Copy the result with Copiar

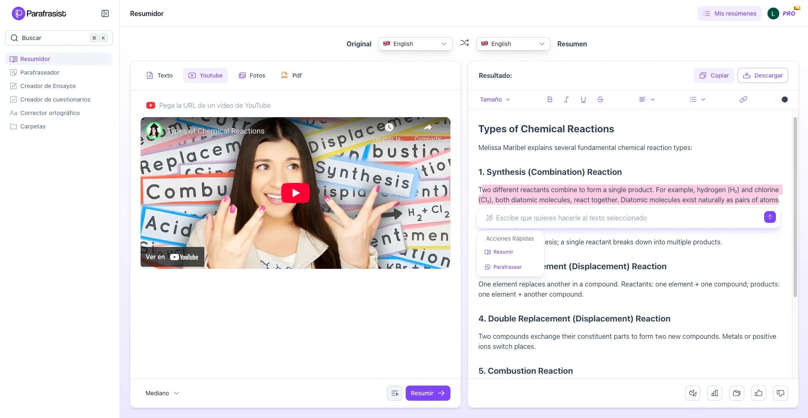714,75
